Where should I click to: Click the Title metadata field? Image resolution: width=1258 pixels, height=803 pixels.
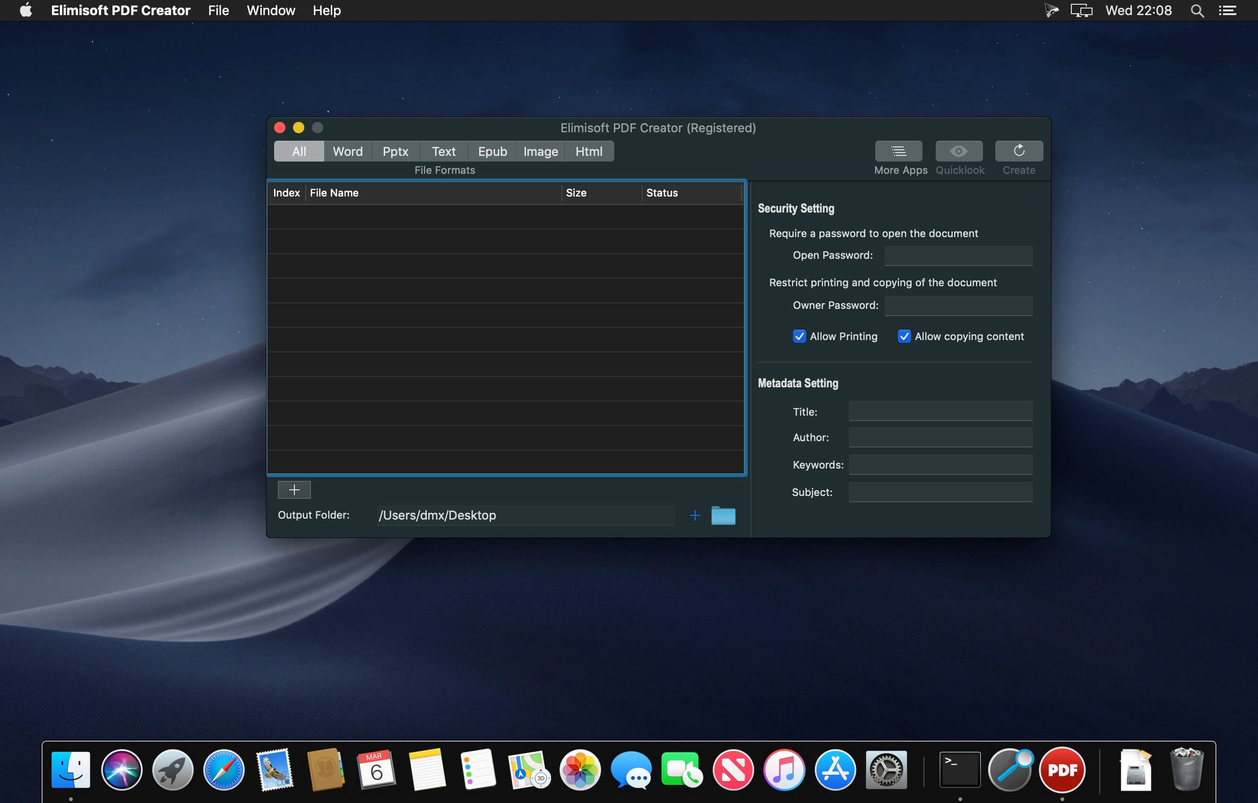(x=940, y=411)
